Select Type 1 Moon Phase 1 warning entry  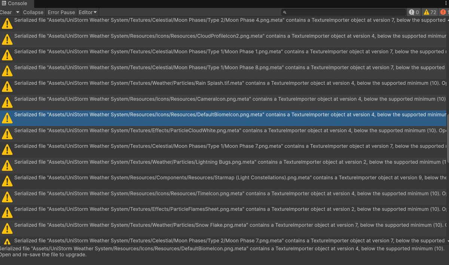click(223, 55)
